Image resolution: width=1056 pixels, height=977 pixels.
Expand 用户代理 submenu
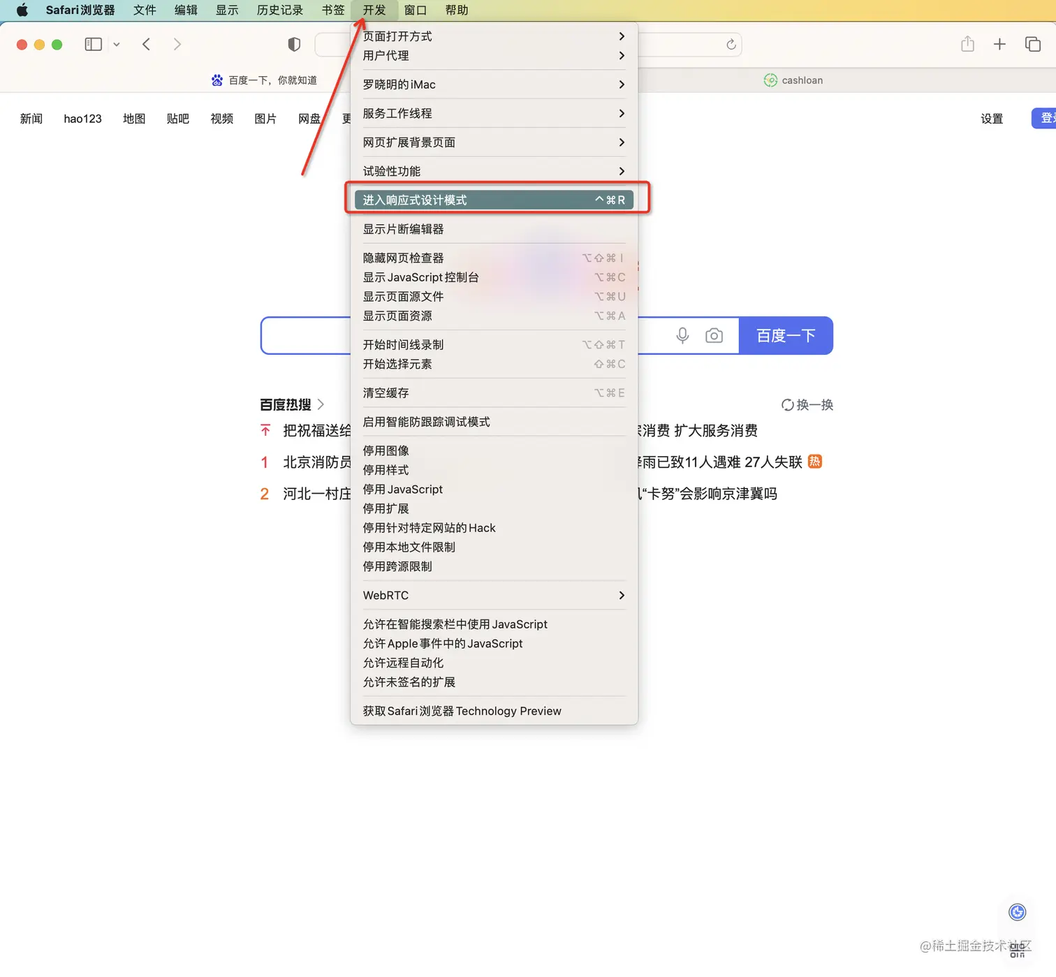pyautogui.click(x=494, y=56)
